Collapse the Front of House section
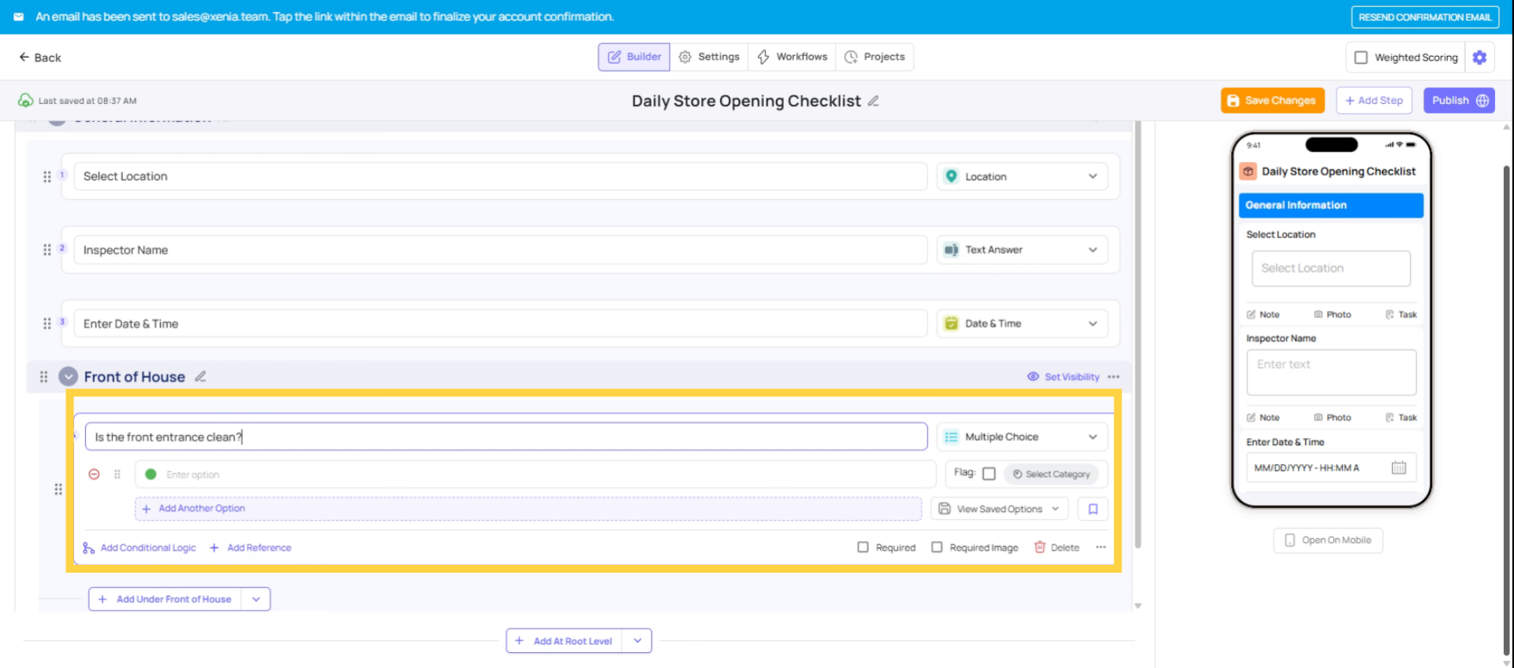The width and height of the screenshot is (1514, 668). point(69,377)
